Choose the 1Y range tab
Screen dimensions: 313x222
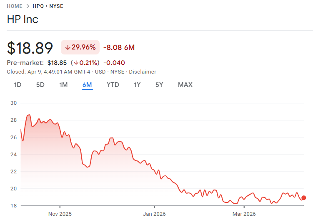coord(137,85)
